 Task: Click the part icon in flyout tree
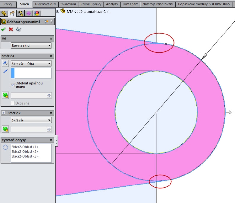(63, 11)
